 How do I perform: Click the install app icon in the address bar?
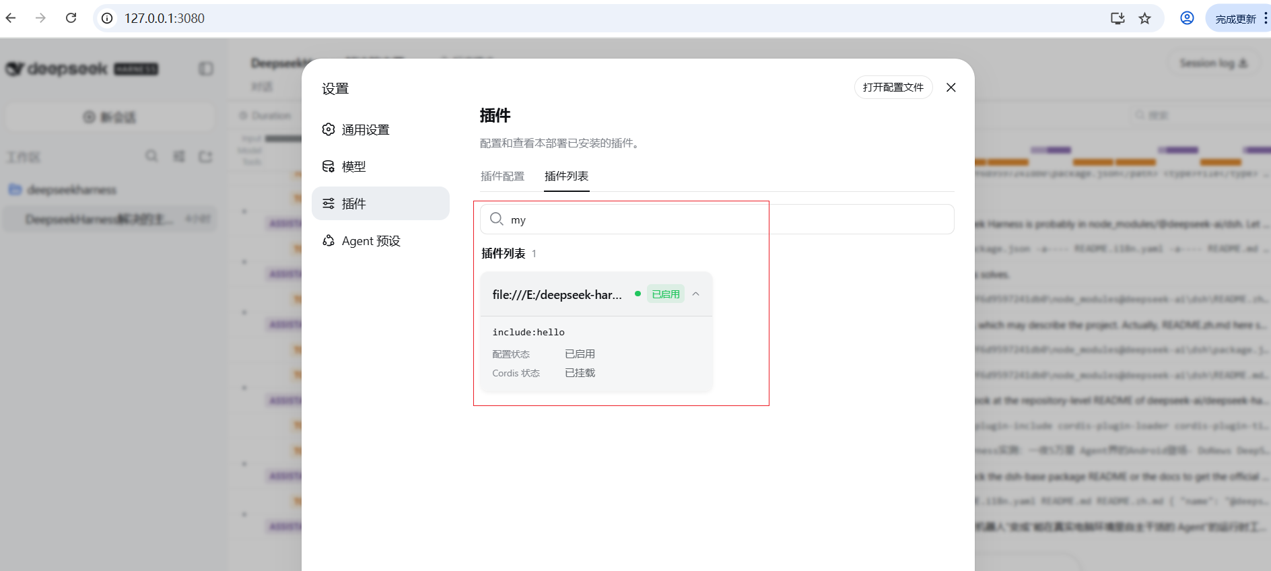pos(1118,18)
